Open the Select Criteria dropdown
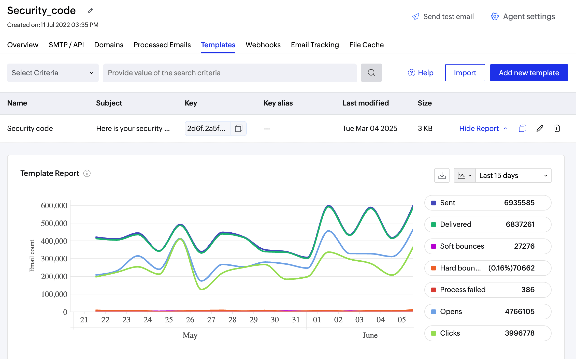This screenshot has height=359, width=576. tap(53, 73)
